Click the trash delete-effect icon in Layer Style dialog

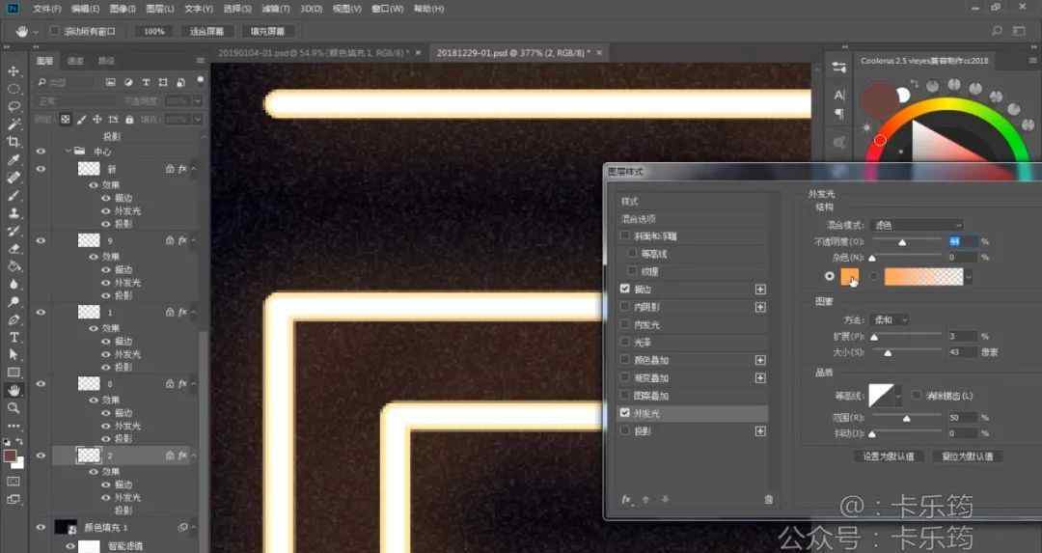click(x=769, y=499)
